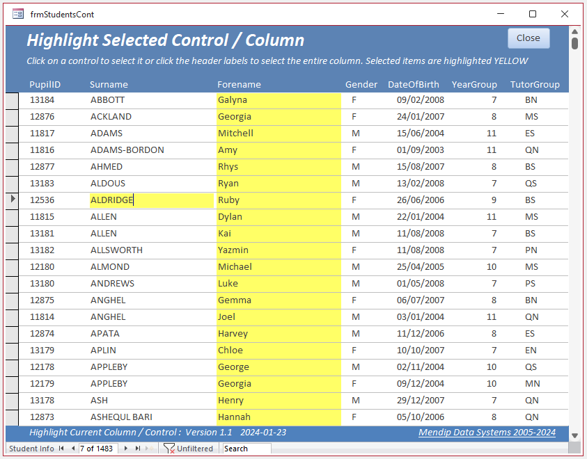
Task: Click forename Dylan
Action: pos(230,217)
